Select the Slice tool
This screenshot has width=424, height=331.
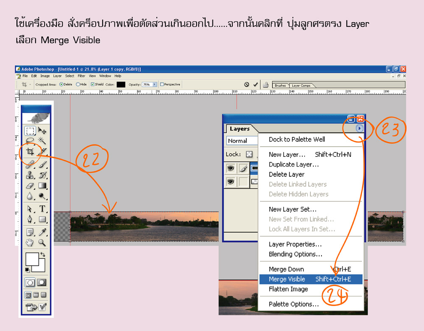click(42, 152)
